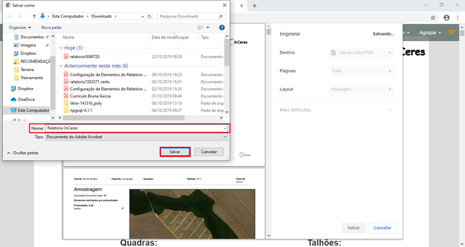This screenshot has height=247, width=465.
Task: Select Downloads in the address path
Action: click(x=101, y=16)
